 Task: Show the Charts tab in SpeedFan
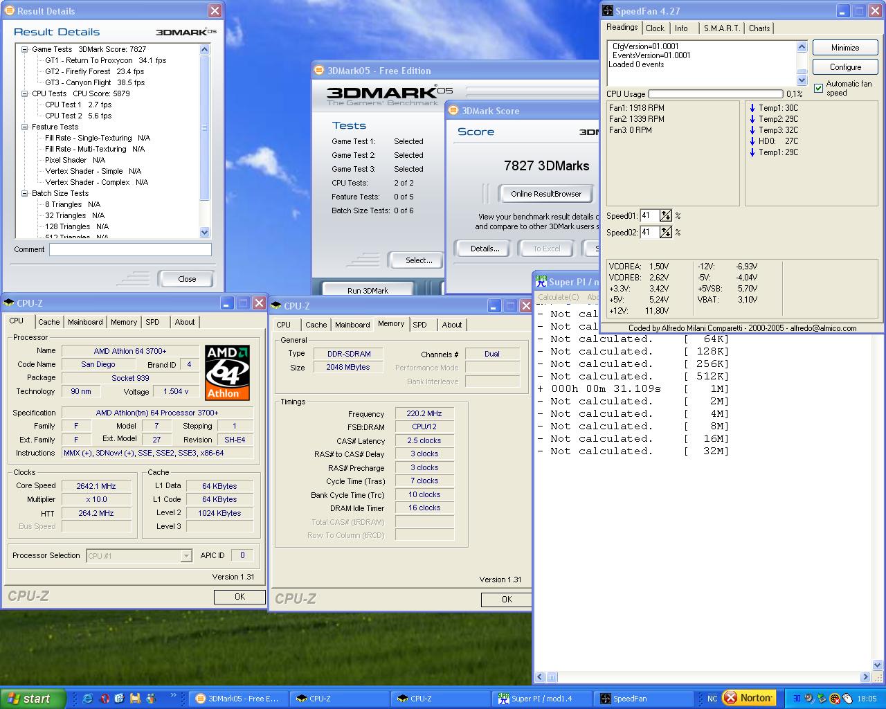coord(759,28)
